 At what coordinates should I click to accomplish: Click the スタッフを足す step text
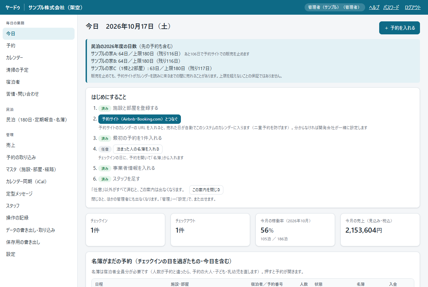[126, 179]
